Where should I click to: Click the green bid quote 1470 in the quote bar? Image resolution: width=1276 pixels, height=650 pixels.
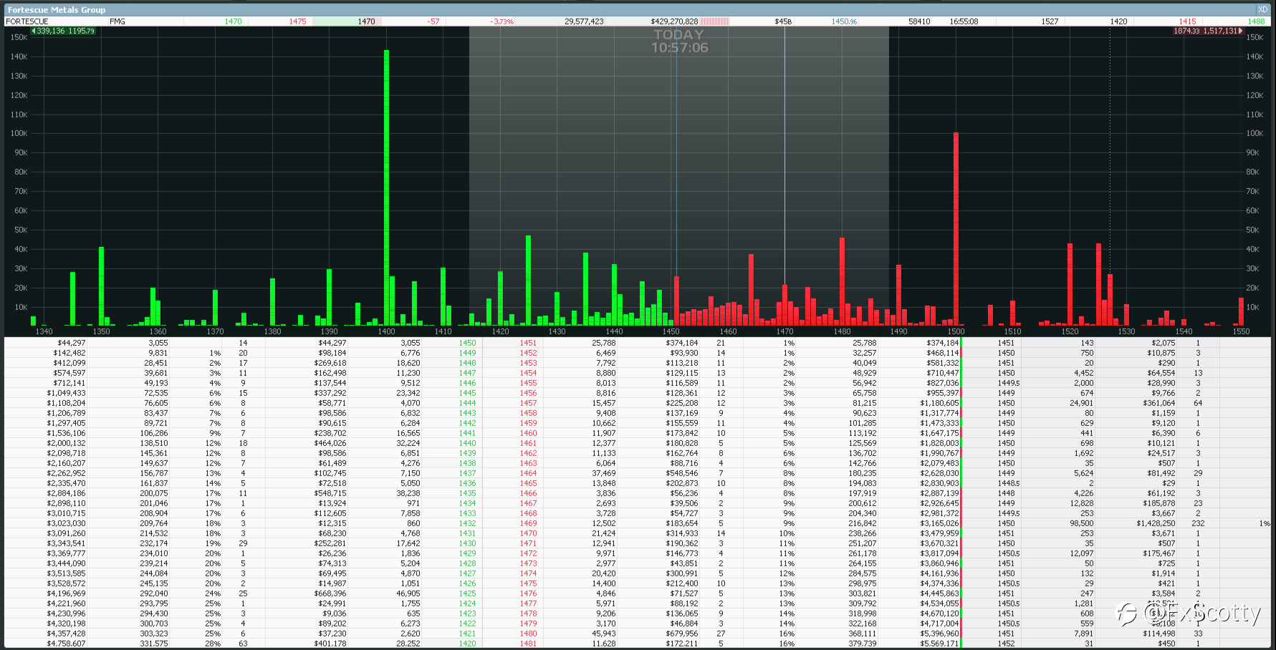(234, 21)
